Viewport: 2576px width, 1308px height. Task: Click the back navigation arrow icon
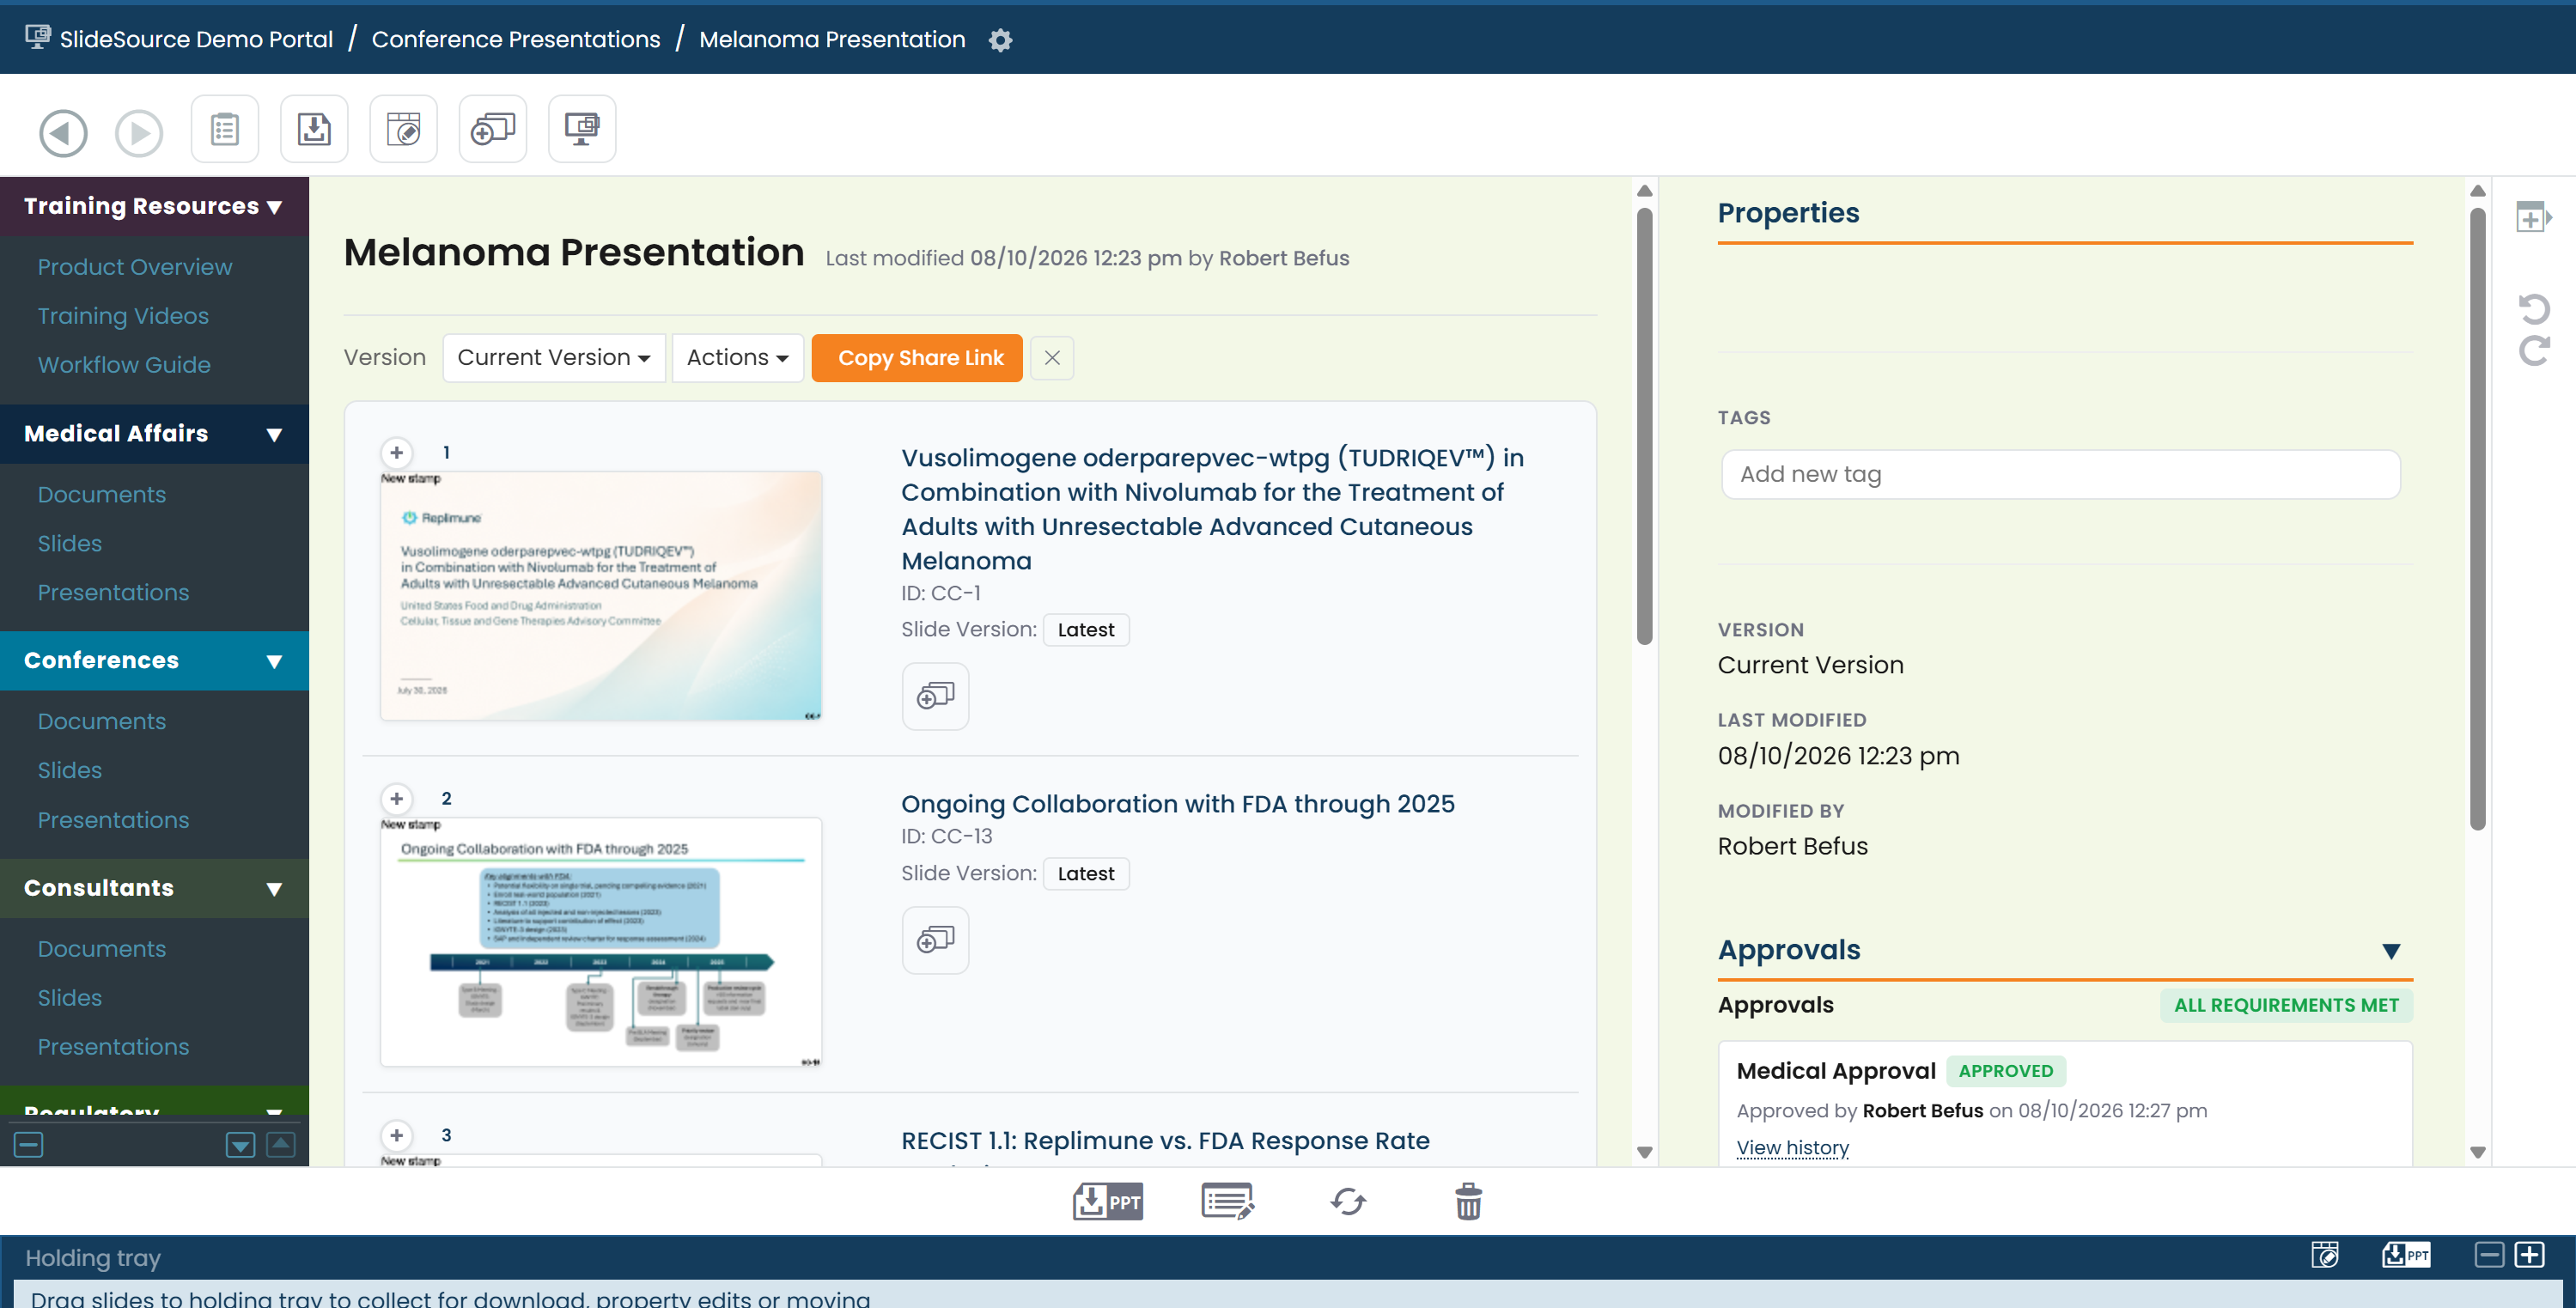click(63, 132)
